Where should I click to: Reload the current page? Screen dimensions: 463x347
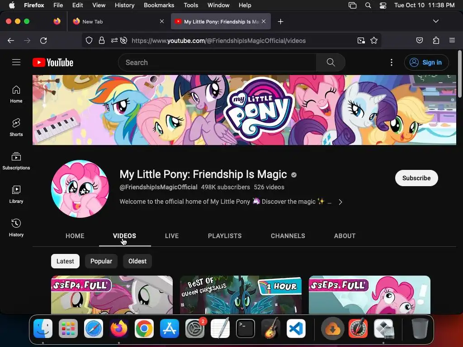(x=43, y=41)
